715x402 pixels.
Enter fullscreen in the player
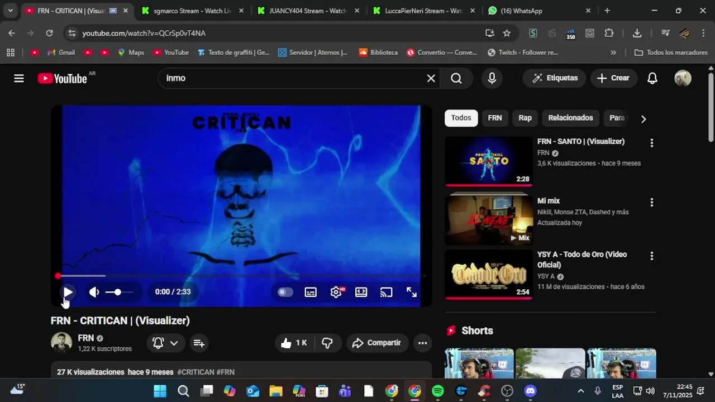pyautogui.click(x=412, y=292)
